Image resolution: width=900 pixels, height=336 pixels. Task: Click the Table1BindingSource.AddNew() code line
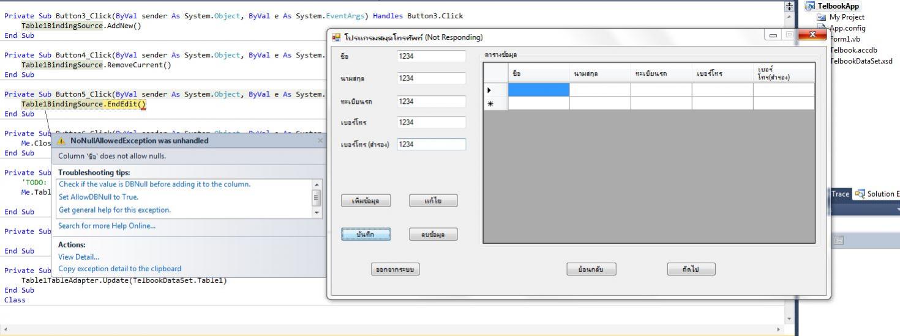pyautogui.click(x=81, y=26)
